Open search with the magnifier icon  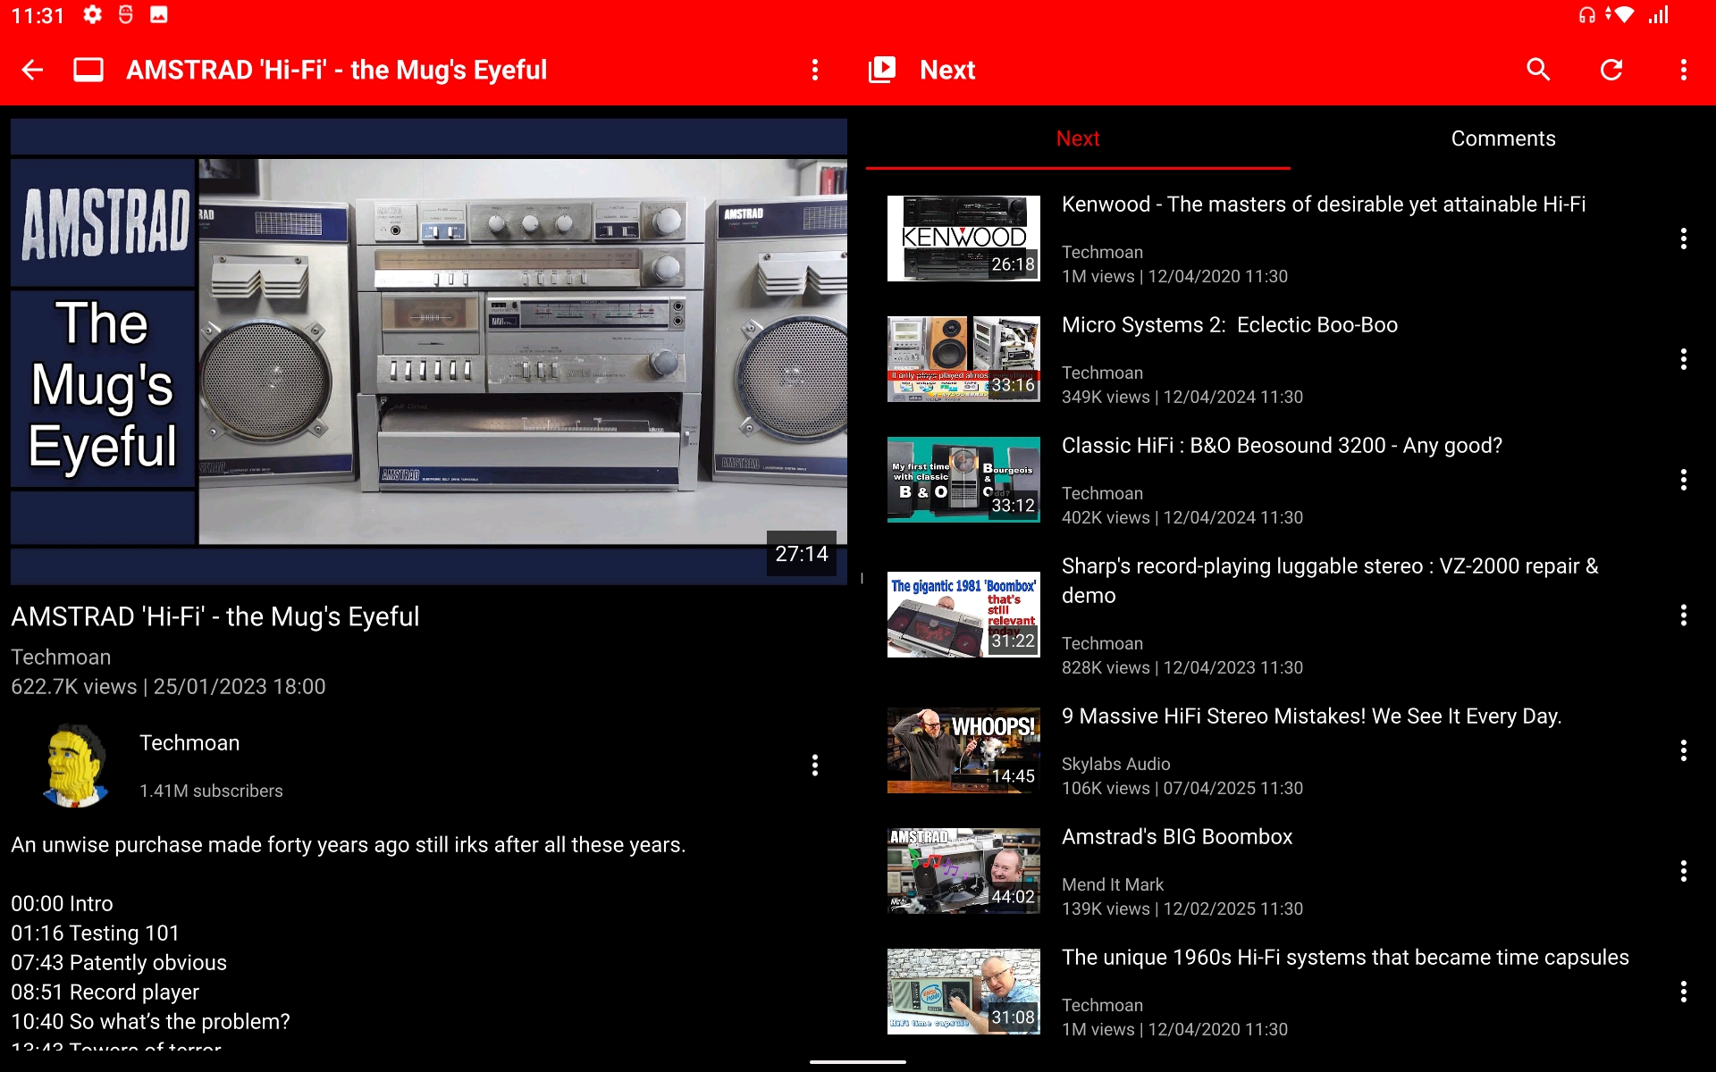(x=1538, y=70)
